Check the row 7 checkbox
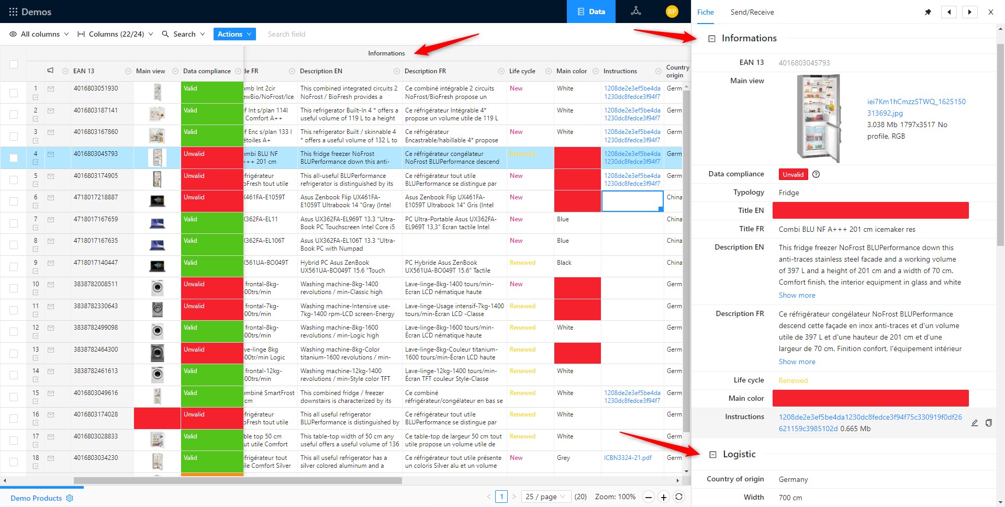This screenshot has height=507, width=1005. (x=14, y=223)
